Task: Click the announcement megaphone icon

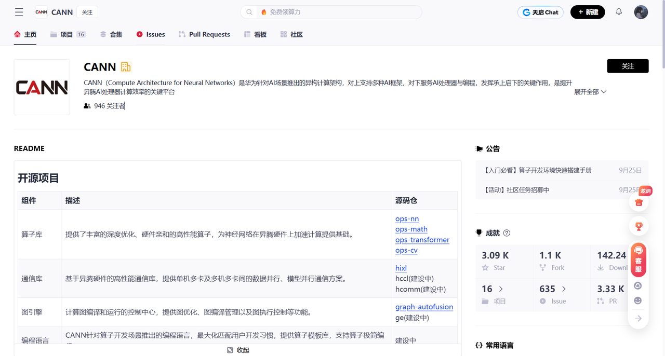Action: pos(479,149)
